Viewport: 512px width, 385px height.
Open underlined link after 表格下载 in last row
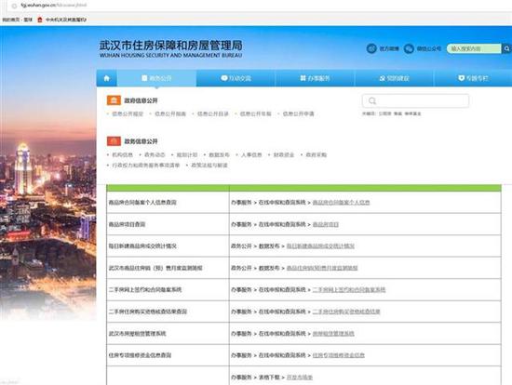click(300, 378)
